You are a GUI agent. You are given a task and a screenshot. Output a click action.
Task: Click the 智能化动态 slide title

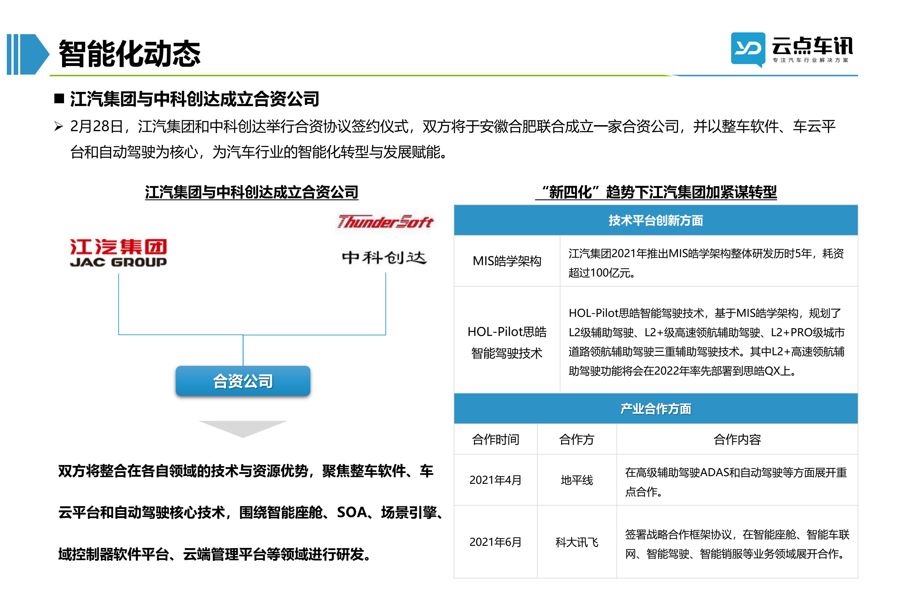tap(130, 54)
